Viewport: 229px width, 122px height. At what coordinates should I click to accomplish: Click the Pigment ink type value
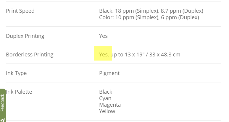click(x=109, y=73)
